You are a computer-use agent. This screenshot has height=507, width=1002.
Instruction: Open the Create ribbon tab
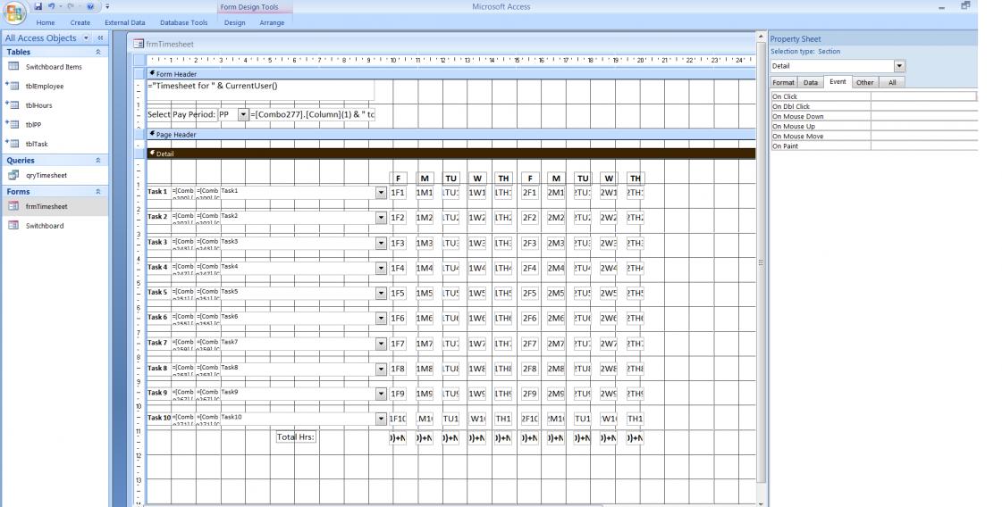coord(80,22)
